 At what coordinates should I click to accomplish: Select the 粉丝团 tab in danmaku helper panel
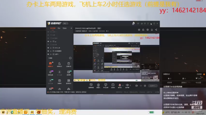198,83
